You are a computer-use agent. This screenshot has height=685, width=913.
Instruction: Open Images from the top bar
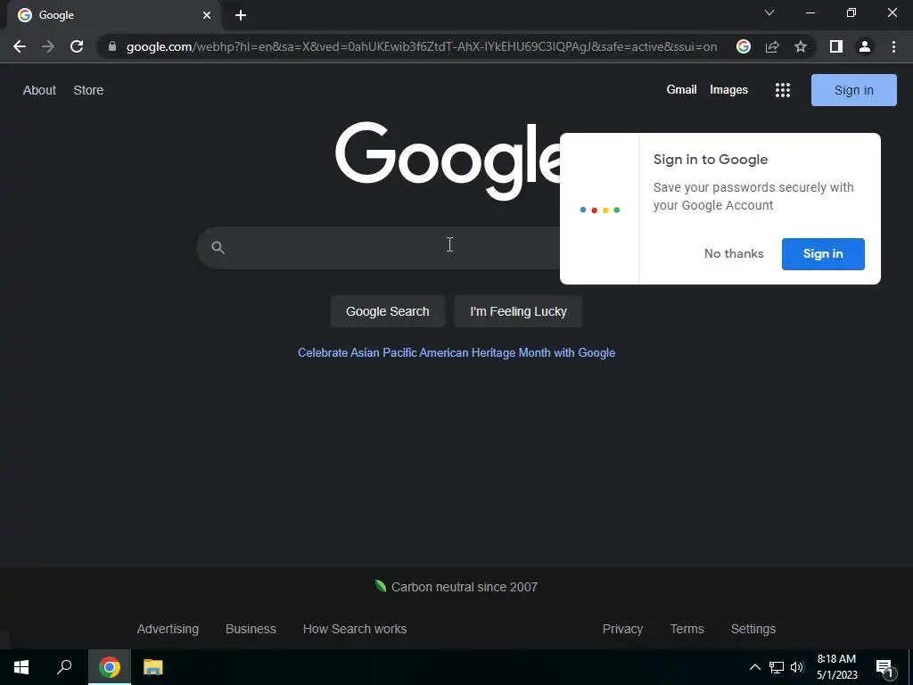(x=728, y=90)
